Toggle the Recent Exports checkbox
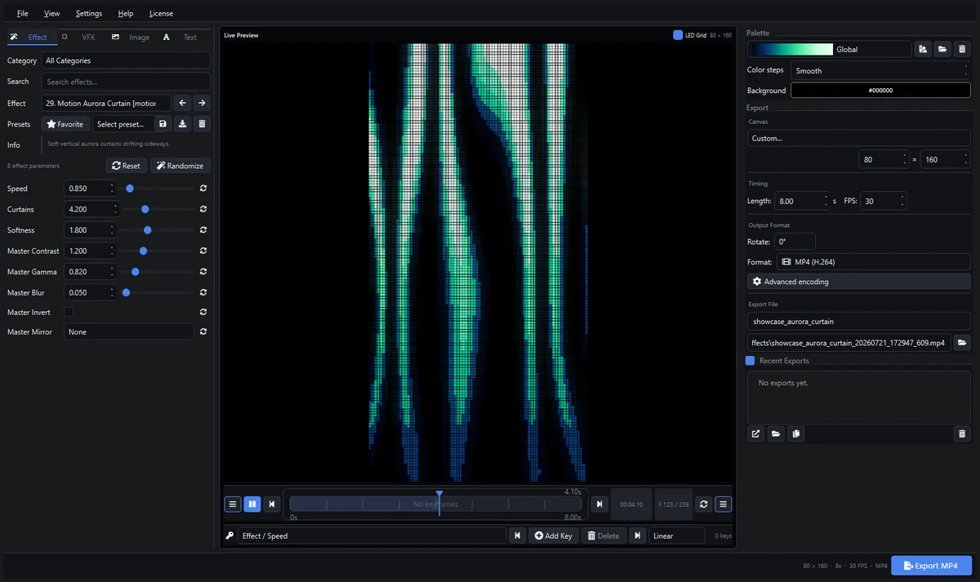This screenshot has width=980, height=582. pos(751,360)
